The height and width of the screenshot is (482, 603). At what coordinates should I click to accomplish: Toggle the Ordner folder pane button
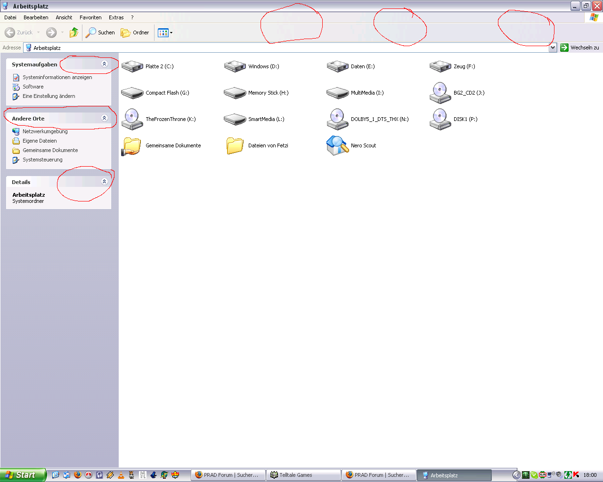click(135, 32)
